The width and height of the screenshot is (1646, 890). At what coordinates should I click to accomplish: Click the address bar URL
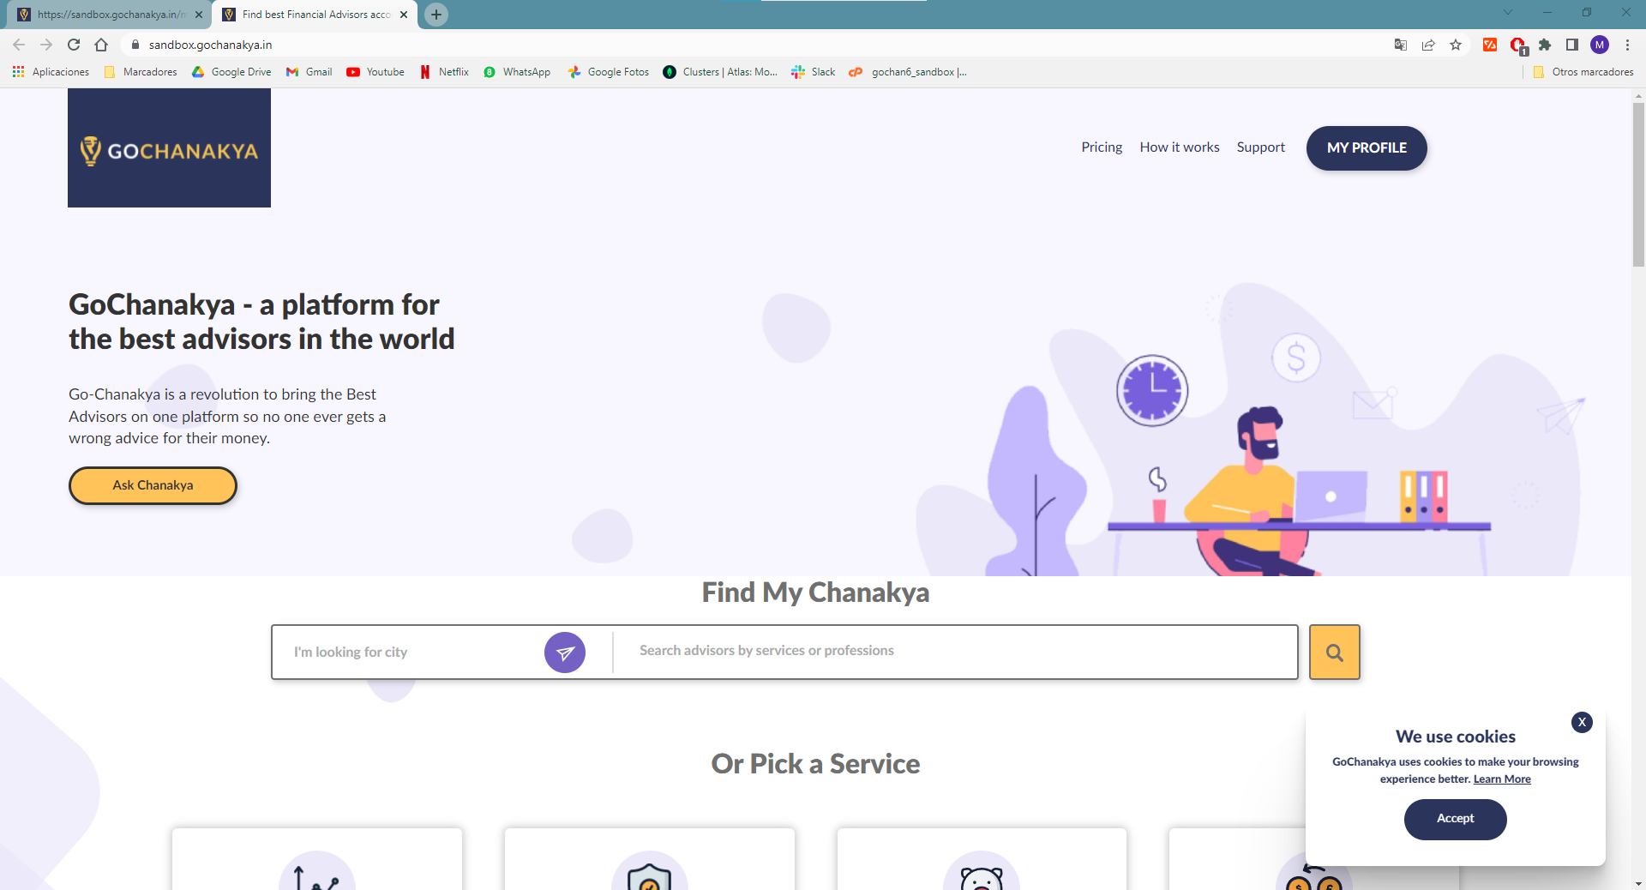[210, 45]
